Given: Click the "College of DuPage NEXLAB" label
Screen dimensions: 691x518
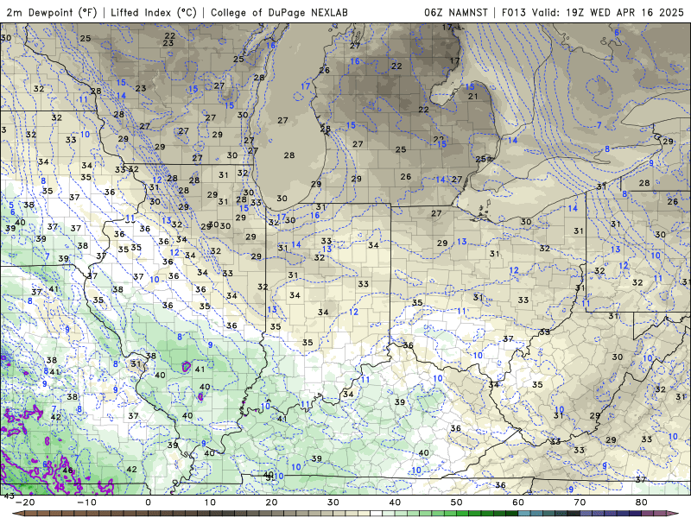Looking at the screenshot, I should click(279, 12).
